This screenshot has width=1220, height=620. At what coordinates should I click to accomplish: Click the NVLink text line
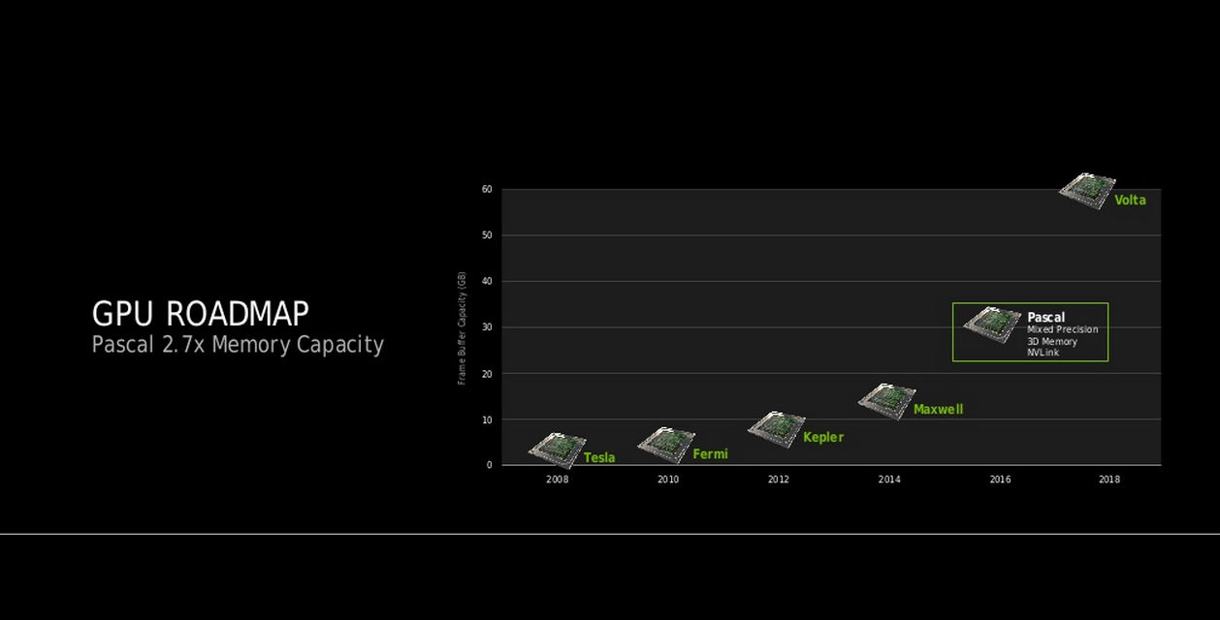[1043, 353]
